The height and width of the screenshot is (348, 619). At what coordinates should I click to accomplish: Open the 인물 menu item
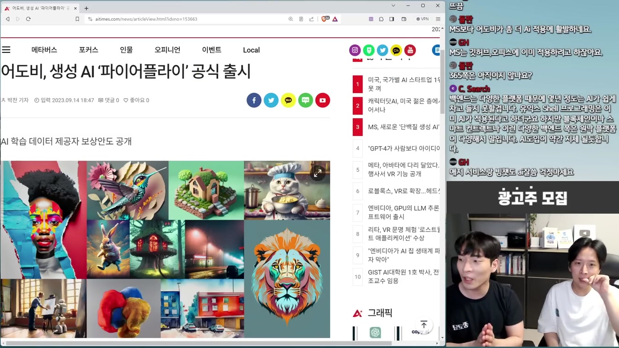click(x=126, y=50)
